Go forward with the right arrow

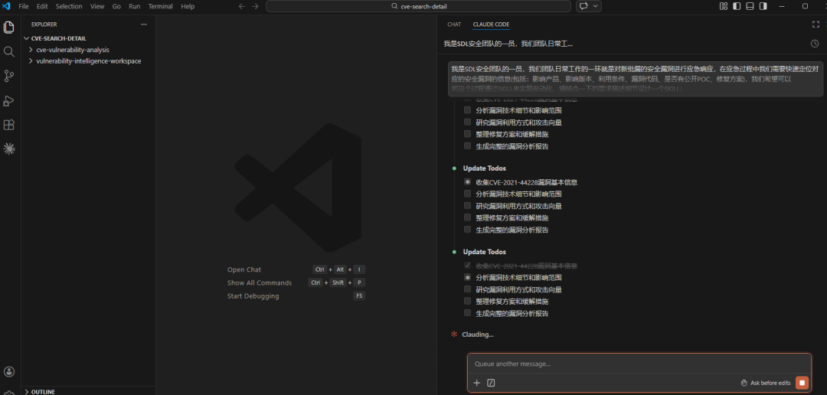(x=255, y=6)
